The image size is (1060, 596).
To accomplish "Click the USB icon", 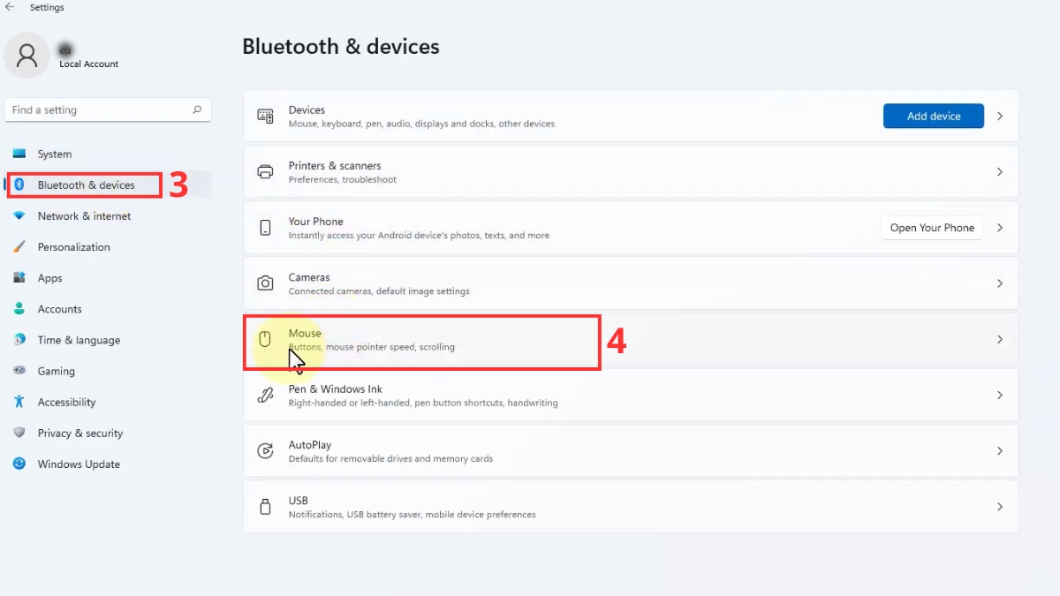I will [265, 506].
